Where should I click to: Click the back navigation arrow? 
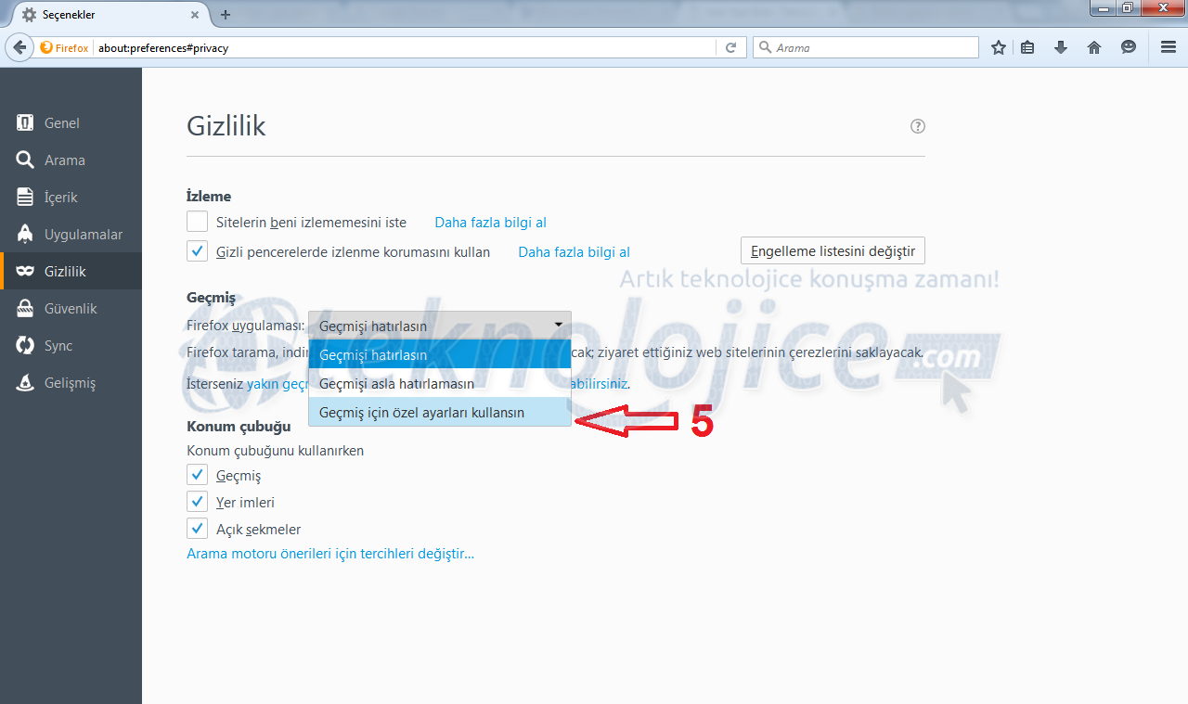click(19, 47)
